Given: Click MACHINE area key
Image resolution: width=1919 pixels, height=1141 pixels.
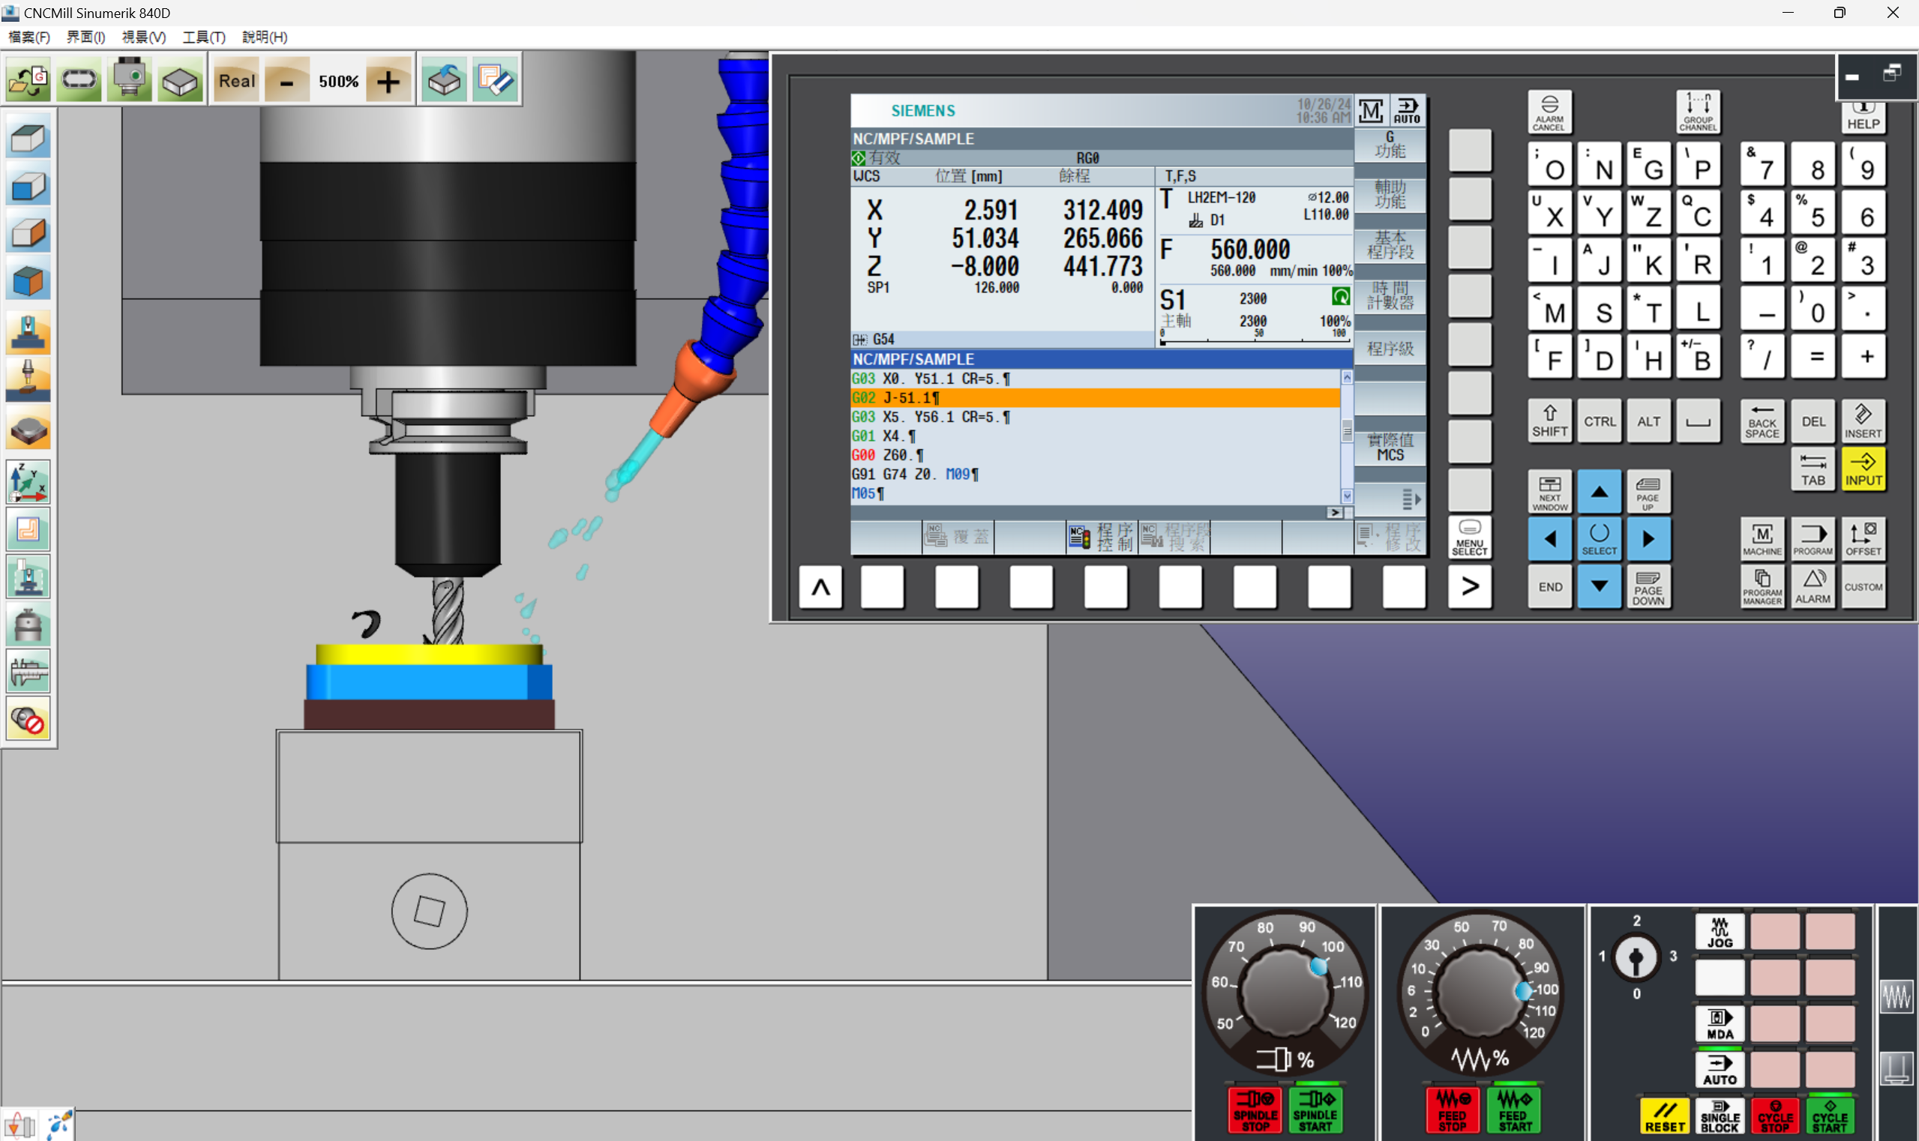Looking at the screenshot, I should (1762, 539).
